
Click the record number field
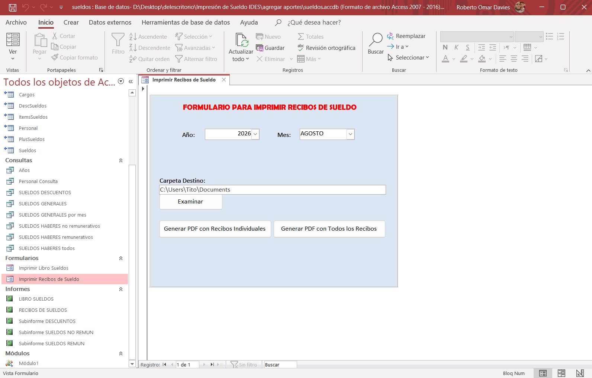187,365
